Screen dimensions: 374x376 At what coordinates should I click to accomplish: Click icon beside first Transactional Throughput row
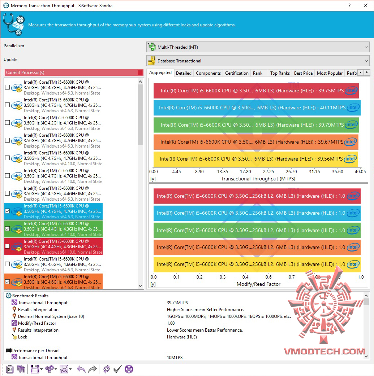pos(14,303)
